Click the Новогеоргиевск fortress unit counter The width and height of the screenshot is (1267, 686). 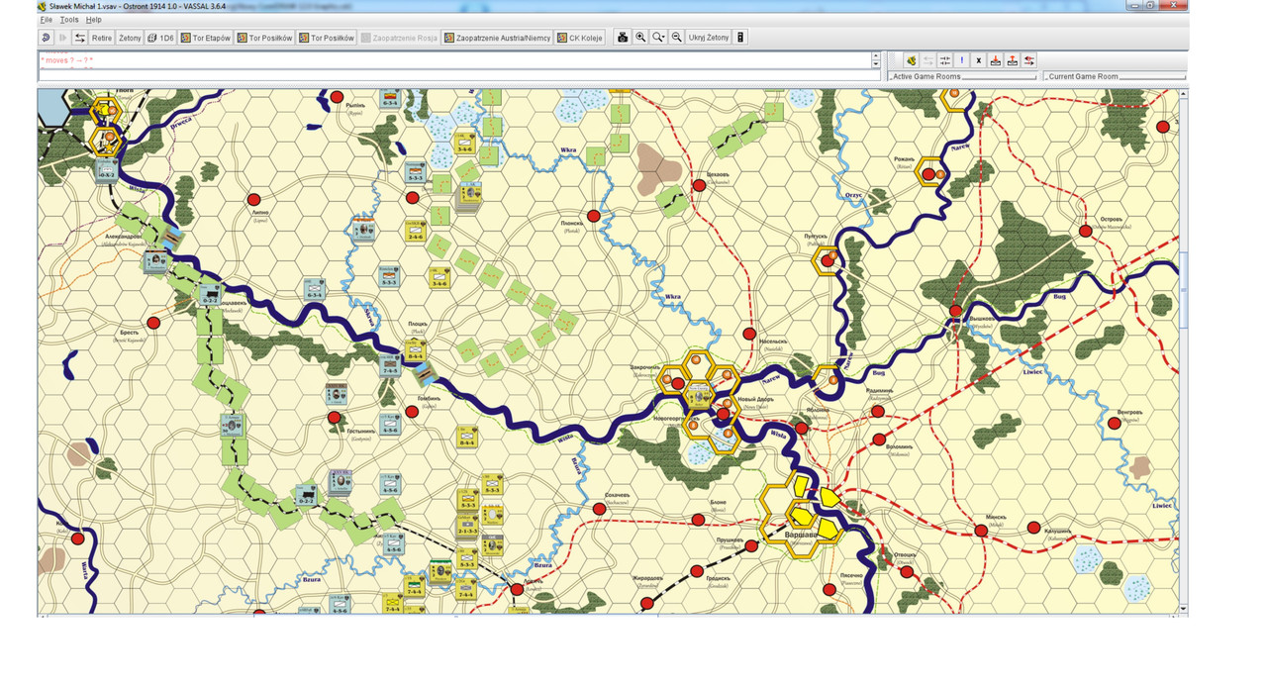pos(700,396)
